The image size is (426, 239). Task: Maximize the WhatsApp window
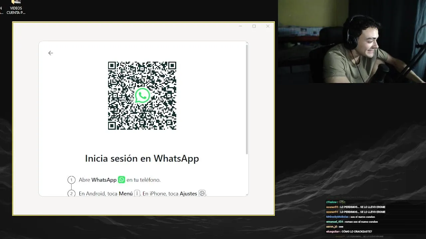pos(254,26)
